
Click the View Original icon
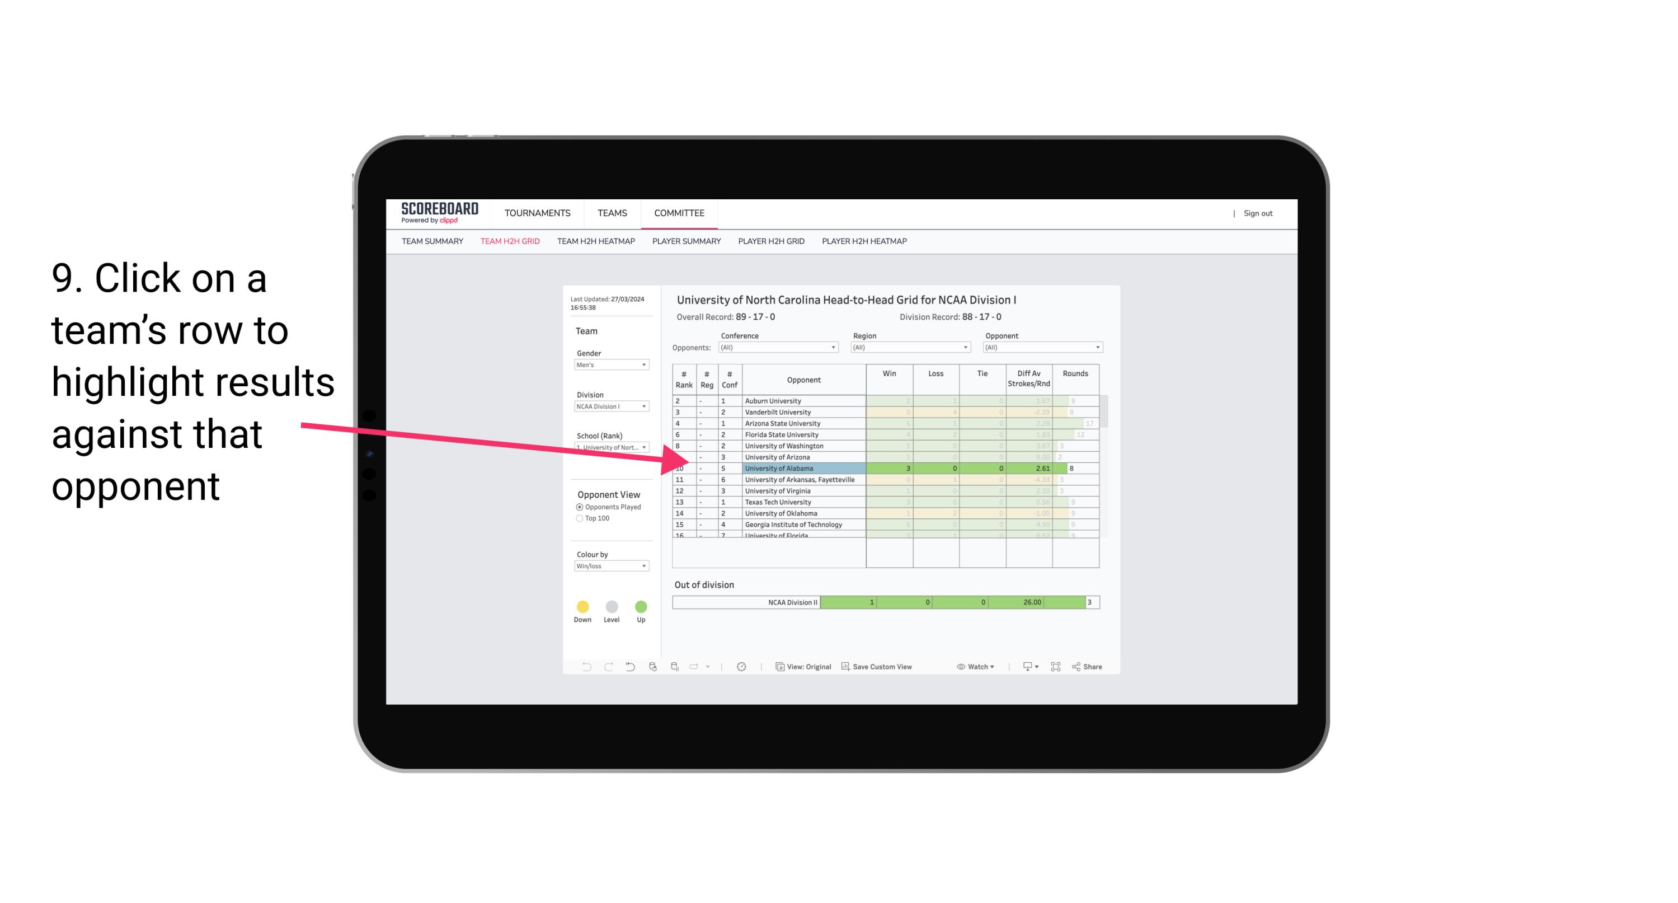779,667
